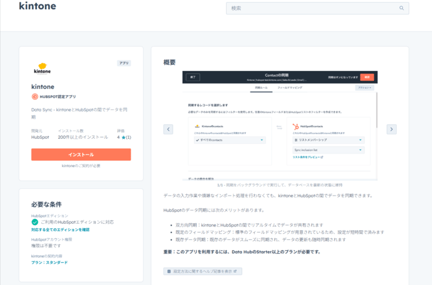
Task: Click the kintoneのご契約が必要 note
Action: 81,166
